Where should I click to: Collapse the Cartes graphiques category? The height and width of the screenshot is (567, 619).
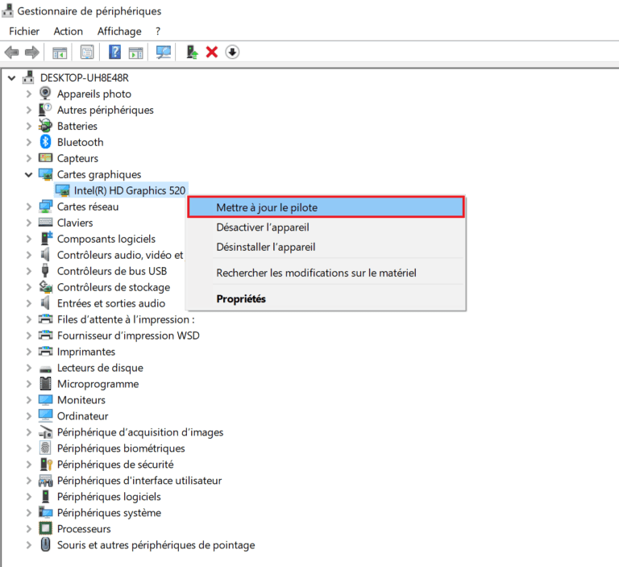coord(28,174)
